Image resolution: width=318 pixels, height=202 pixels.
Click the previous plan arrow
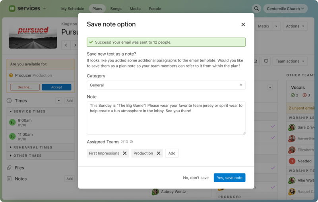click(66, 45)
